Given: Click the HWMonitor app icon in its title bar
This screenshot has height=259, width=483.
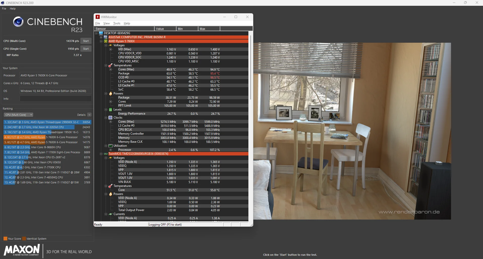Looking at the screenshot, I should pos(98,17).
